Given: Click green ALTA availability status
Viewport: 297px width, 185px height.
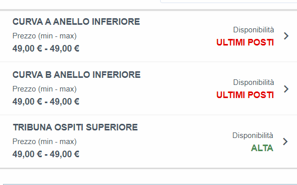Looking at the screenshot, I should (x=262, y=148).
